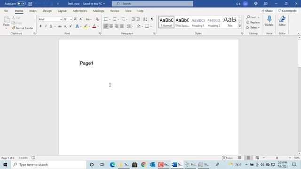Toggle superscript formatting
The height and width of the screenshot is (169, 301).
[71, 26]
